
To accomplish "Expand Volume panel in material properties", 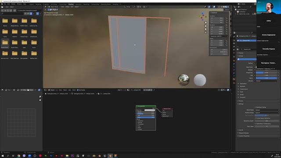I will (x=241, y=101).
